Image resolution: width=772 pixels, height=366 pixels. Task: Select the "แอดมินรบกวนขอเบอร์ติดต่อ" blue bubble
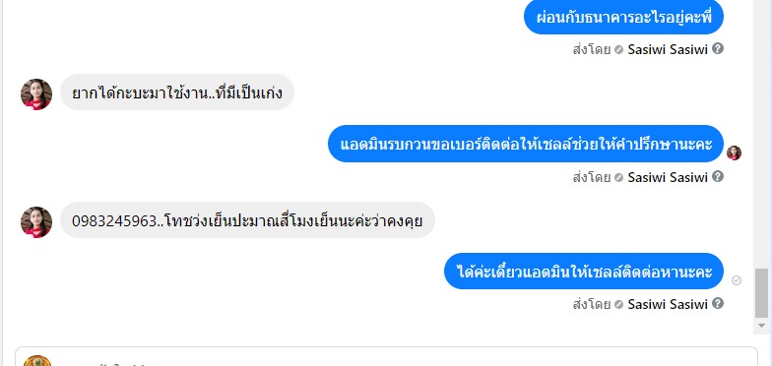pos(526,144)
